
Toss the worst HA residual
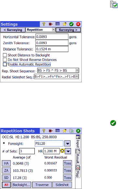68,163
